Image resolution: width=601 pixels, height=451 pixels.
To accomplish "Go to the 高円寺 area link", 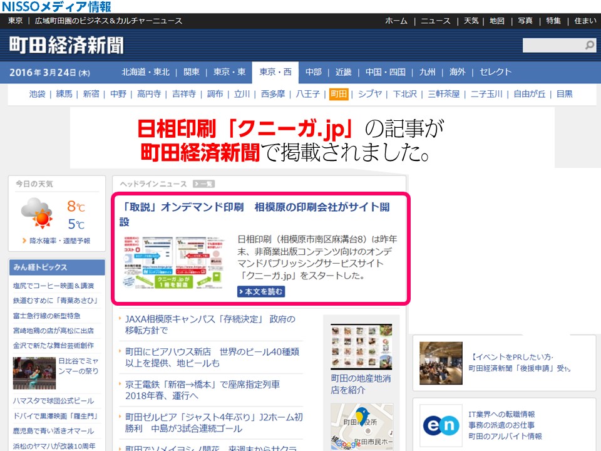I will coord(149,94).
